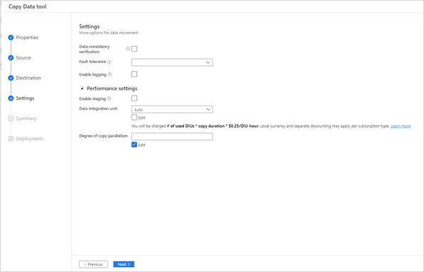Screen dimensions: 424x272
Task: Check Edit box under Data integration unit
Action: click(x=134, y=118)
